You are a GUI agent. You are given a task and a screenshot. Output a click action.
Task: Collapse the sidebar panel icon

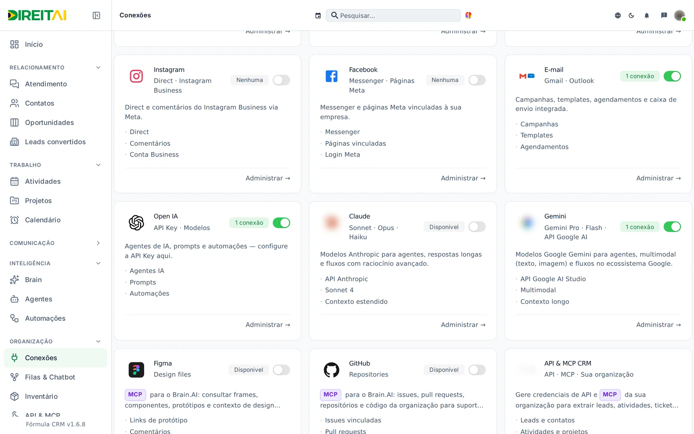(x=96, y=15)
